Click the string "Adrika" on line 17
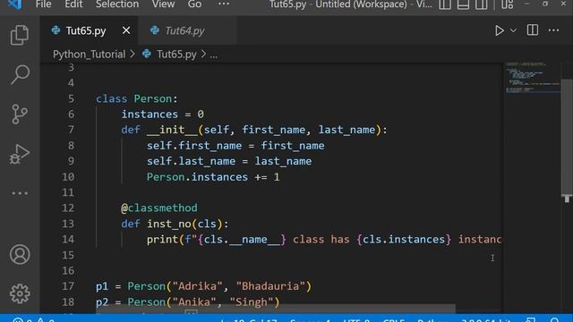Viewport: 573px width, 322px height. (x=197, y=286)
